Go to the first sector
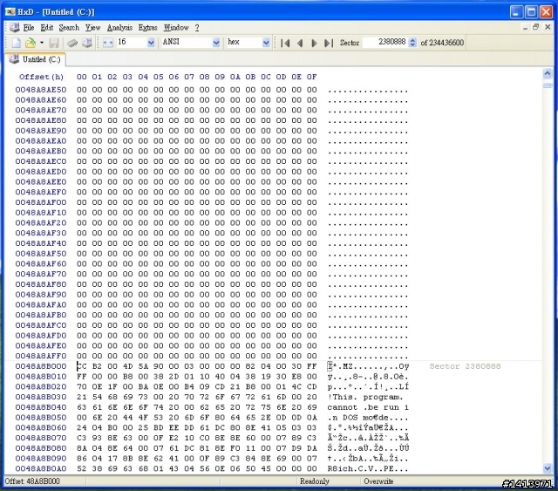Image resolution: width=558 pixels, height=491 pixels. pyautogui.click(x=285, y=43)
